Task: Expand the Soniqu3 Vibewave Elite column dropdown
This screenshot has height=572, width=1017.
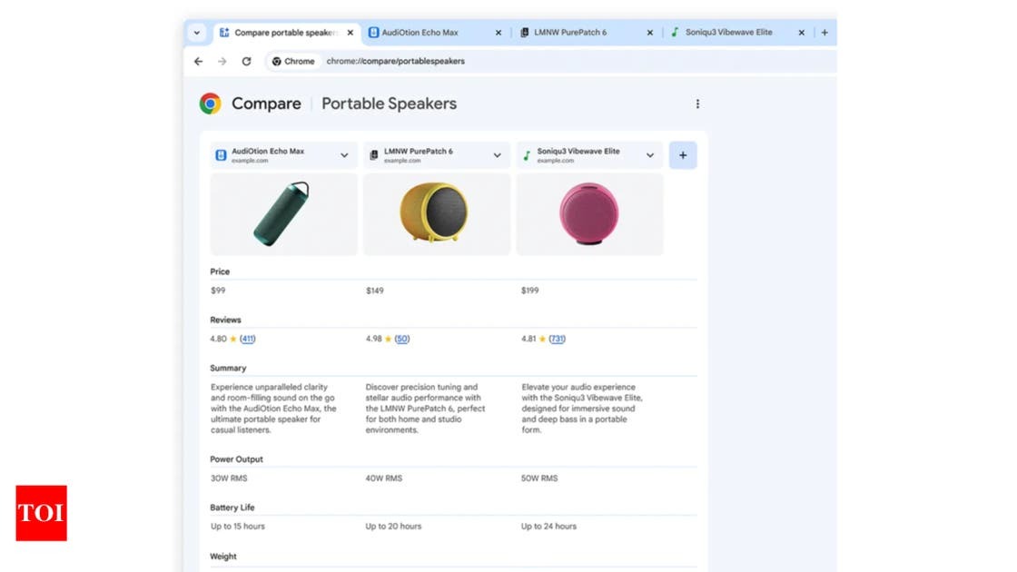Action: point(650,155)
